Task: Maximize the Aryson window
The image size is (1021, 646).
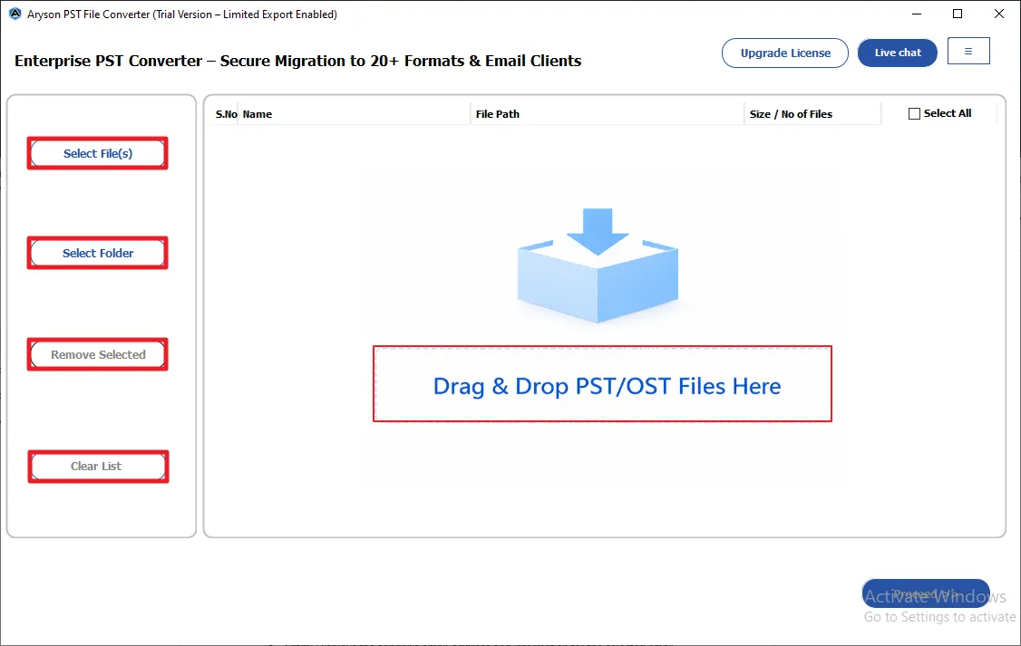Action: [x=958, y=14]
